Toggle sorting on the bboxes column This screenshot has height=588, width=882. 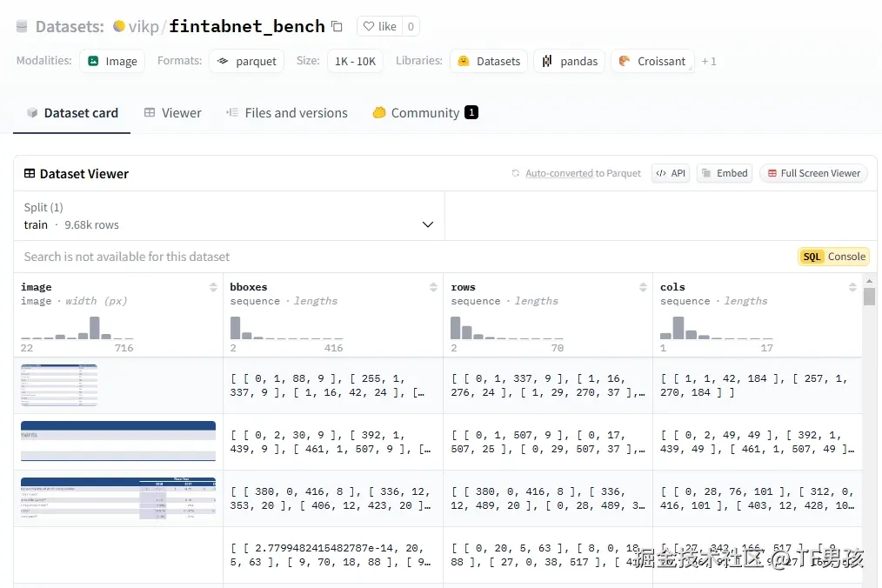[433, 287]
